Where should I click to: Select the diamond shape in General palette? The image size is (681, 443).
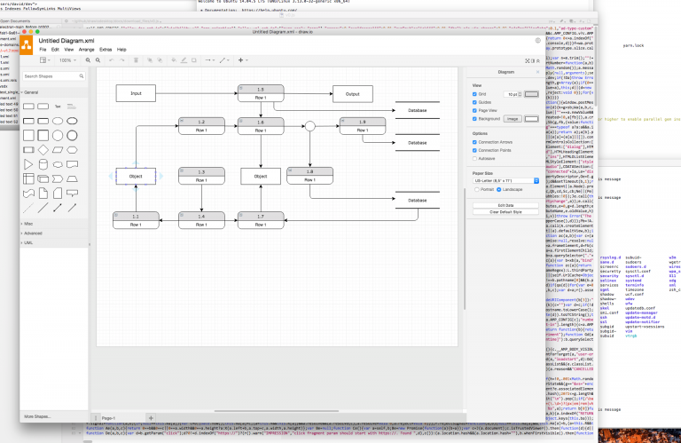pos(43,150)
